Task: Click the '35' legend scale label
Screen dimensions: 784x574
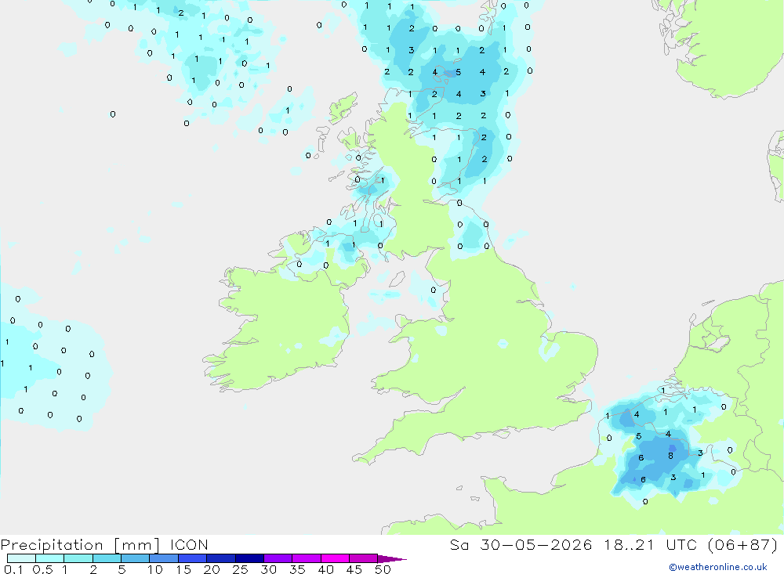Action: 297,569
